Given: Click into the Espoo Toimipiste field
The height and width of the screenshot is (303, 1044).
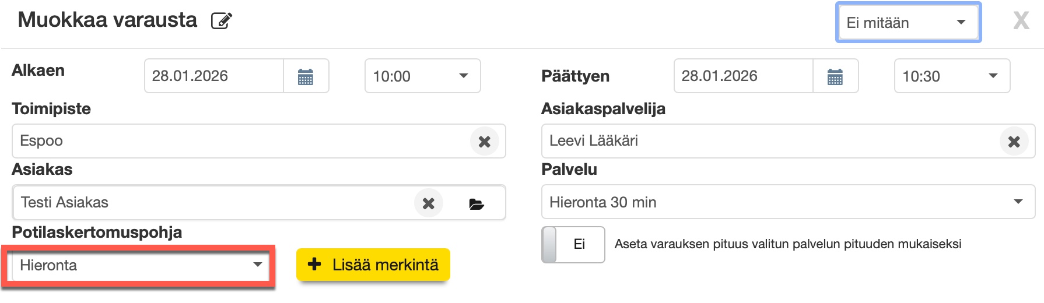Looking at the screenshot, I should pos(239,141).
